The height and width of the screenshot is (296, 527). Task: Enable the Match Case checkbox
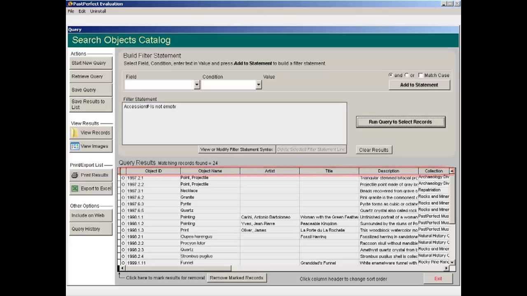(420, 75)
